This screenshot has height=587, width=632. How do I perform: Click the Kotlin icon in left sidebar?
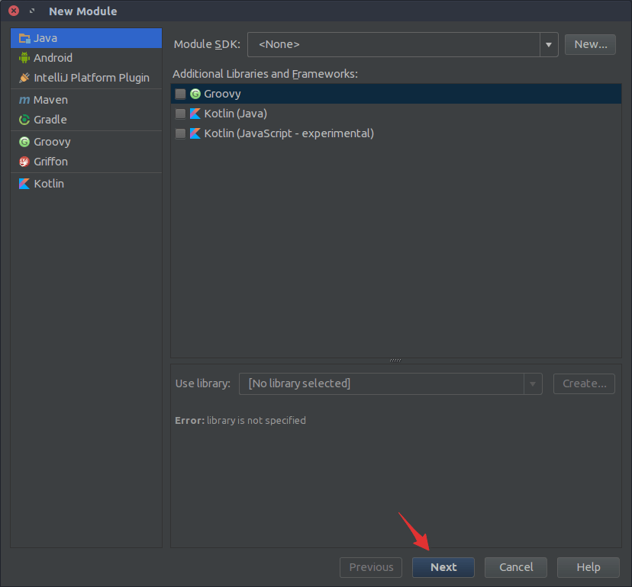tap(24, 184)
